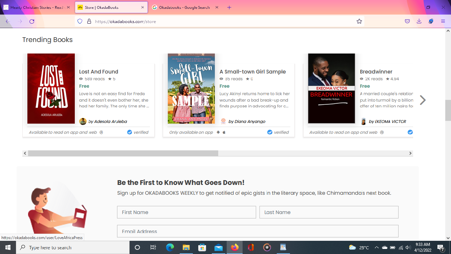Screen dimensions: 451x254
Task: Click the Windows taskbar search box
Action: [73, 248]
